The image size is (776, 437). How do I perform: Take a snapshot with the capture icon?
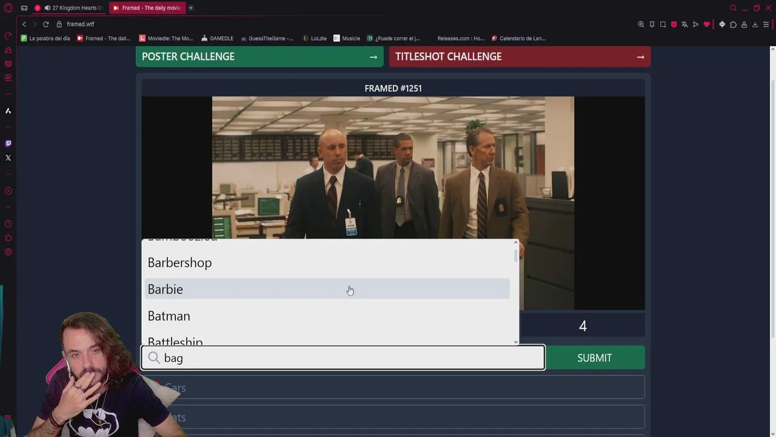click(663, 24)
